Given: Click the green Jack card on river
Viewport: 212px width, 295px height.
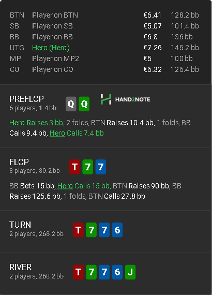Looking at the screenshot, I should click(130, 272).
